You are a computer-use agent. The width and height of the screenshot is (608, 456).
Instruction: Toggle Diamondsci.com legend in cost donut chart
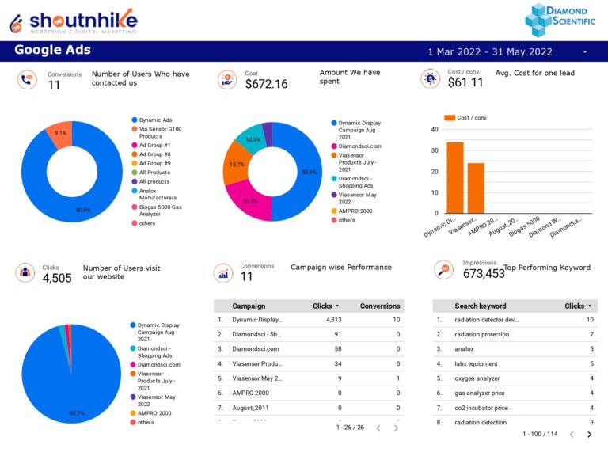(x=359, y=146)
